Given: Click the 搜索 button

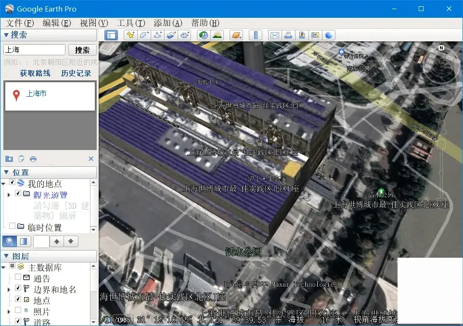Looking at the screenshot, I should click(82, 50).
